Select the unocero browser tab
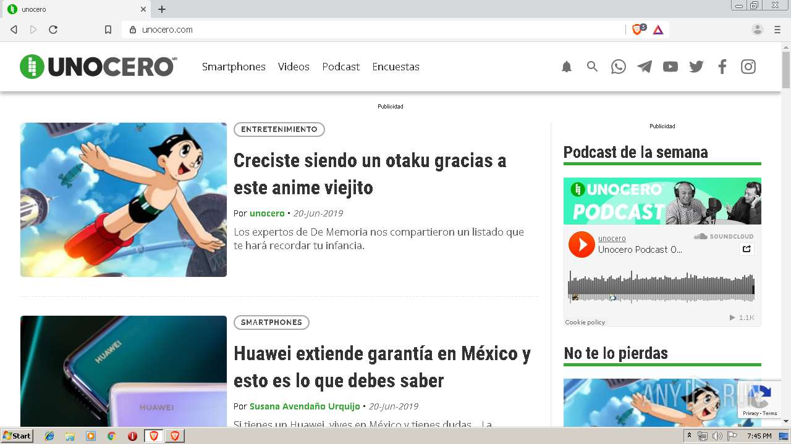 click(75, 9)
